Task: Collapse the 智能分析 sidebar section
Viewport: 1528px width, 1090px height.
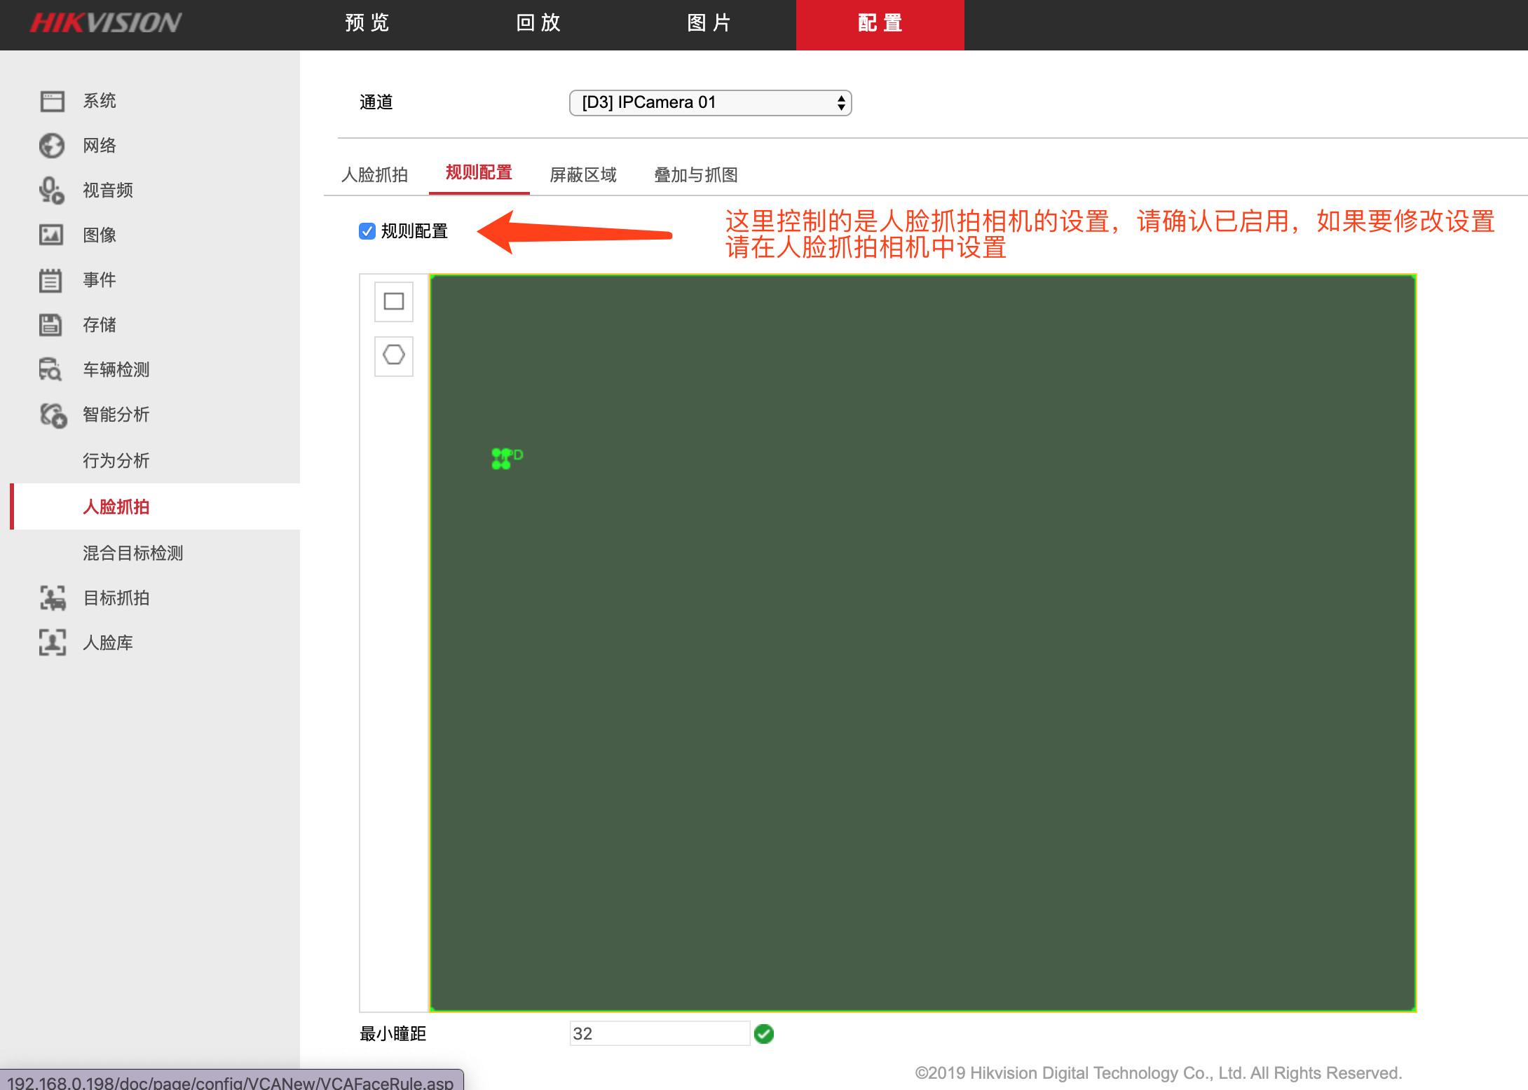Action: pyautogui.click(x=116, y=415)
